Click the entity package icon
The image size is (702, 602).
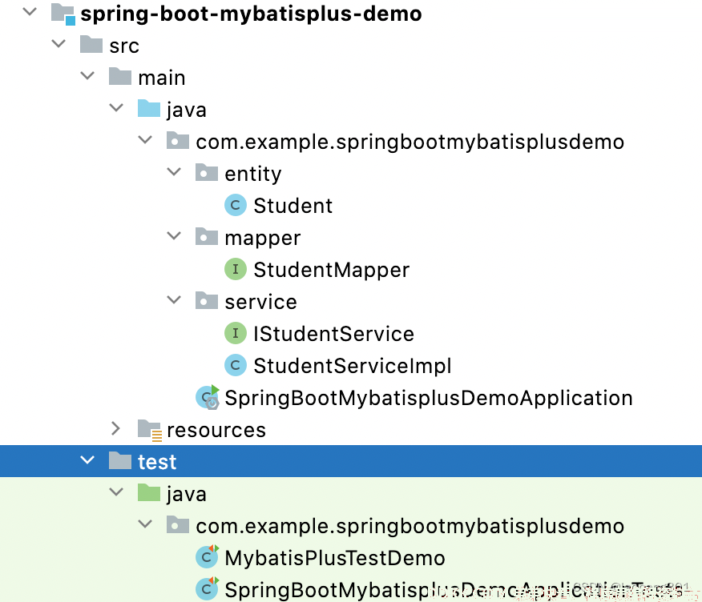pos(207,173)
